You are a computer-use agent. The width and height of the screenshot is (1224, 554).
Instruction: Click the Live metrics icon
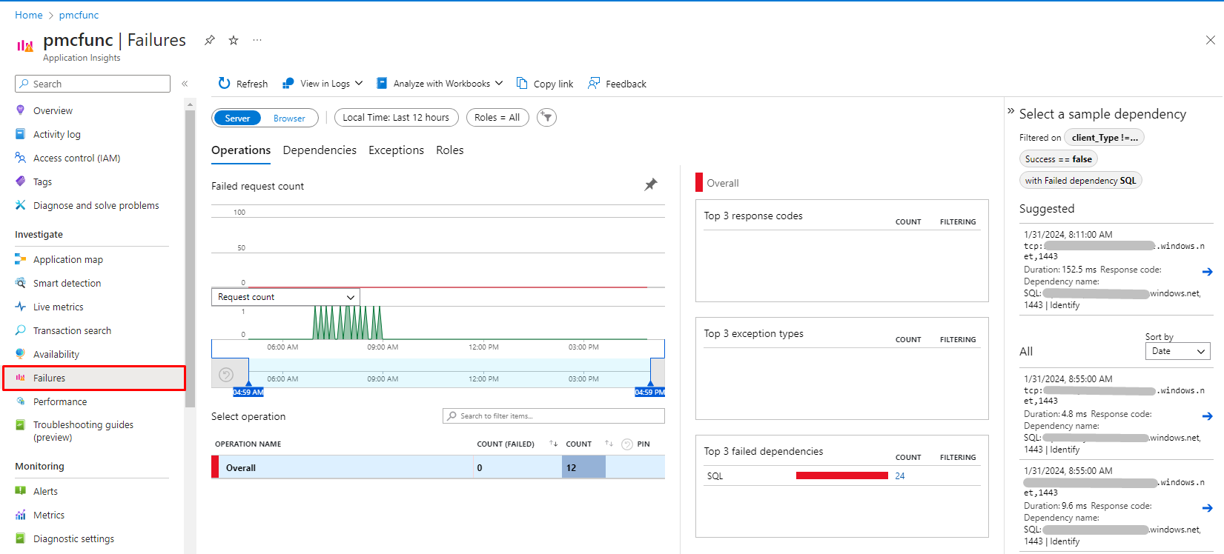(x=21, y=307)
